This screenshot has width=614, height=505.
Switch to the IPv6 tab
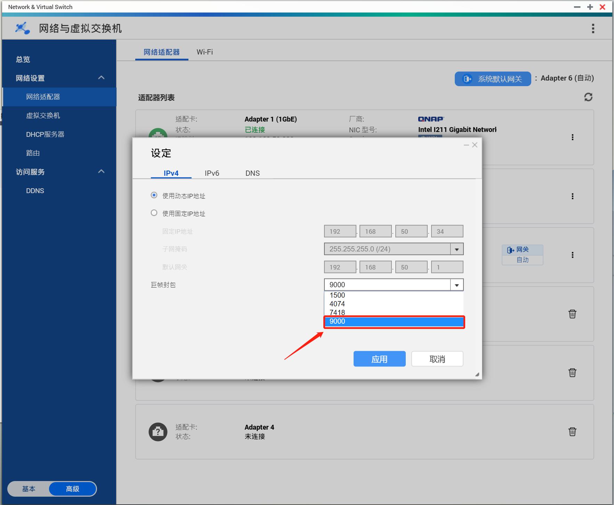[212, 173]
